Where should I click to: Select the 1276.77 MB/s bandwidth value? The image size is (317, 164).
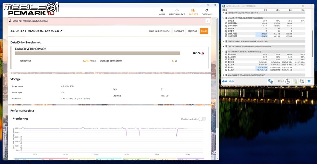(89, 61)
